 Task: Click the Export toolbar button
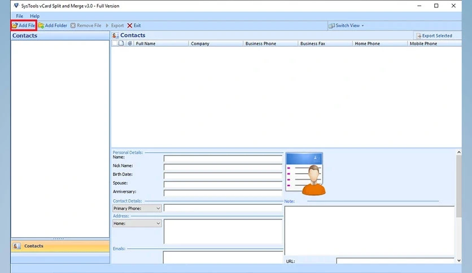pos(115,25)
